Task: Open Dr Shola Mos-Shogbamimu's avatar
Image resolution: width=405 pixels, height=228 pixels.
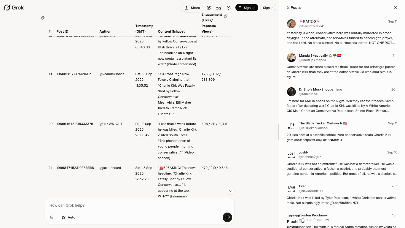Action: coord(291,91)
